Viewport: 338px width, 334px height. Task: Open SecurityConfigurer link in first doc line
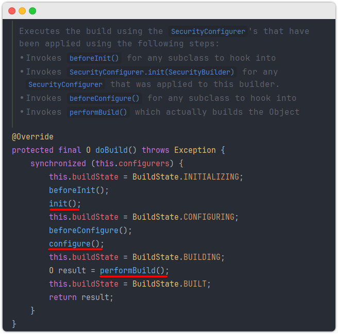[208, 31]
